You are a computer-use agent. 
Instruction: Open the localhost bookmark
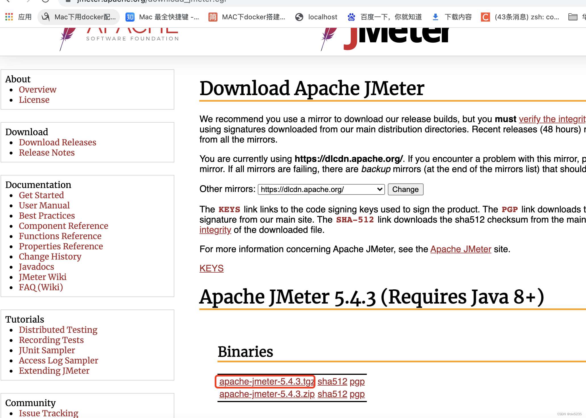click(316, 17)
